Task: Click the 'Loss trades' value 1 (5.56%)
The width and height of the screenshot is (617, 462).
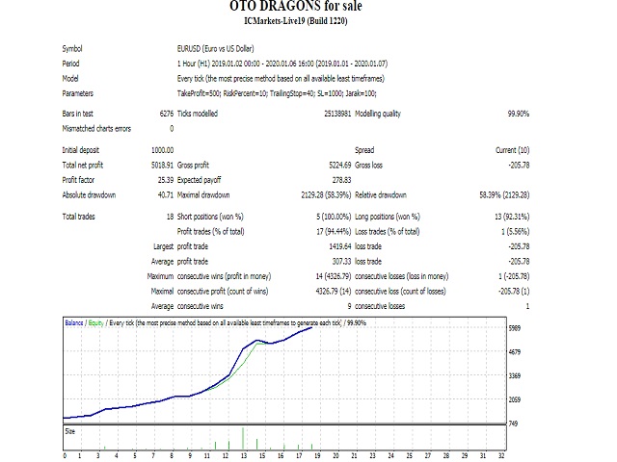Action: 516,231
